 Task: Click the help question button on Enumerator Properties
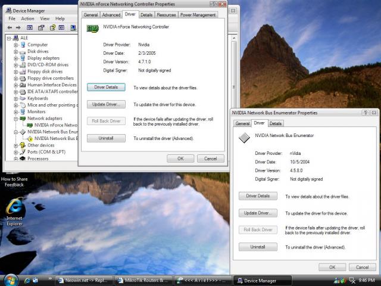point(365,113)
